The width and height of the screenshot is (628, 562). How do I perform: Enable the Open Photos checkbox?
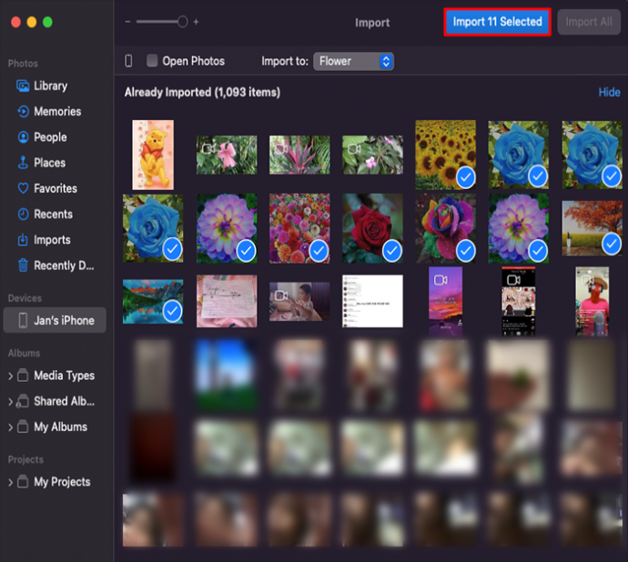[152, 61]
